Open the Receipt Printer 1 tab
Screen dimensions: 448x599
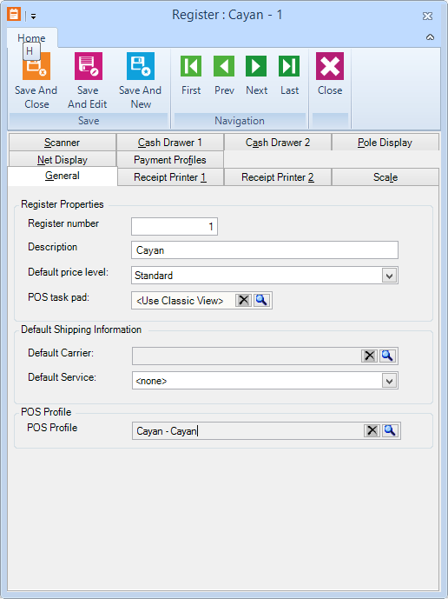pyautogui.click(x=170, y=177)
